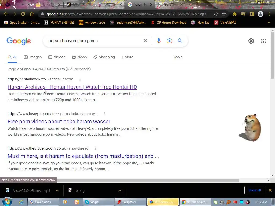The image size is (275, 206).
Task: Open the p.png downloaded file
Action: [80, 191]
